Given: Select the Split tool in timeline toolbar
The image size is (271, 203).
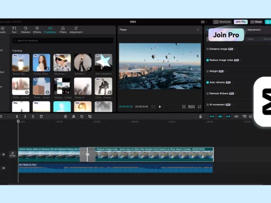Looking at the screenshot, I should 17,116.
